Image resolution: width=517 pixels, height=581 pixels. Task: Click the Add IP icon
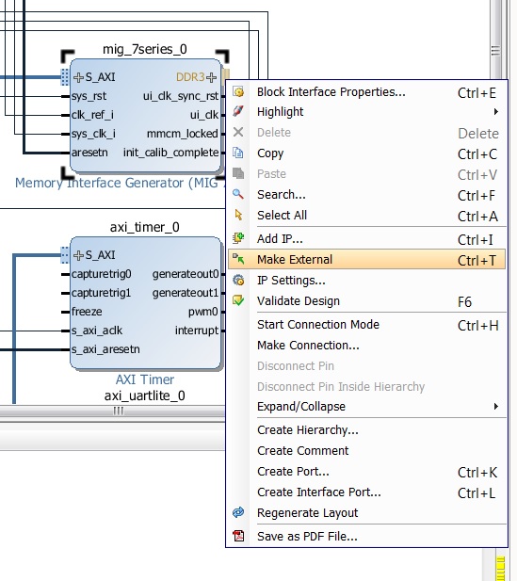tap(238, 238)
